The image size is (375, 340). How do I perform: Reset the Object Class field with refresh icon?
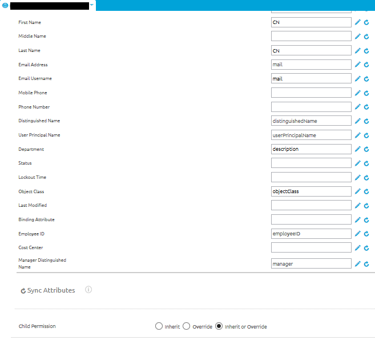pyautogui.click(x=366, y=191)
